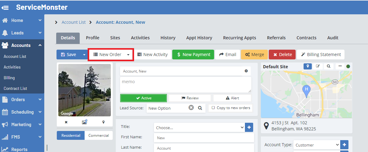
Task: Click the Home house icon in sidebar
Action: click(5, 20)
